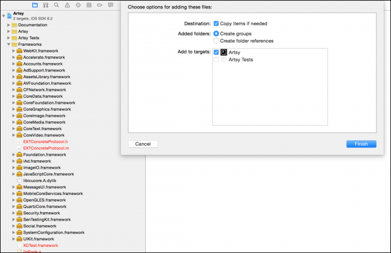Open the Find navigator magnifier icon
The width and height of the screenshot is (391, 253).
click(x=56, y=5)
